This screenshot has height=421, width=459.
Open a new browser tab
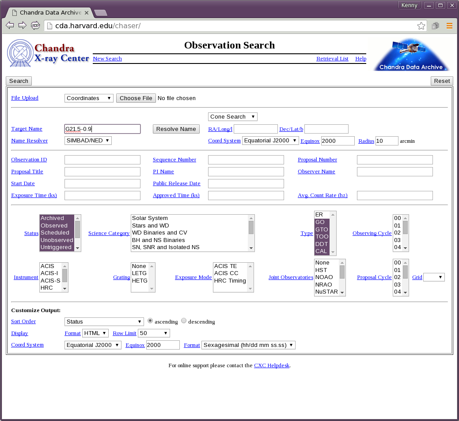point(101,13)
